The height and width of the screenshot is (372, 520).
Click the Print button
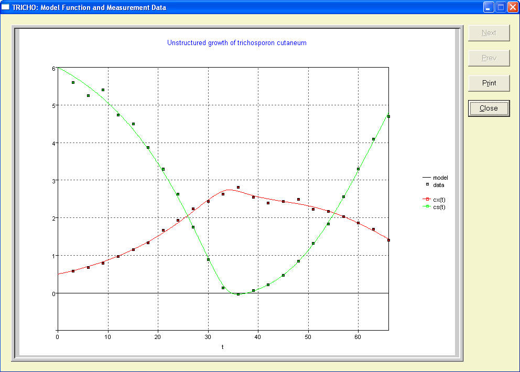489,83
